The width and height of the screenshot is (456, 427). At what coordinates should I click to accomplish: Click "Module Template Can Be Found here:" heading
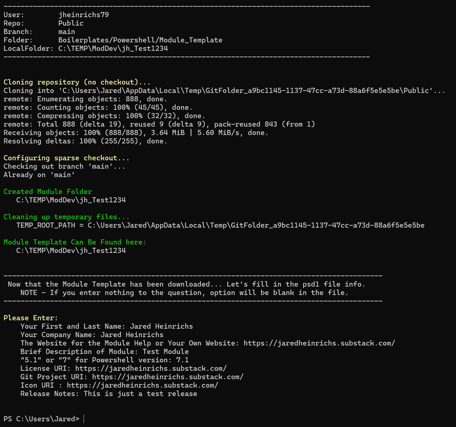point(75,242)
